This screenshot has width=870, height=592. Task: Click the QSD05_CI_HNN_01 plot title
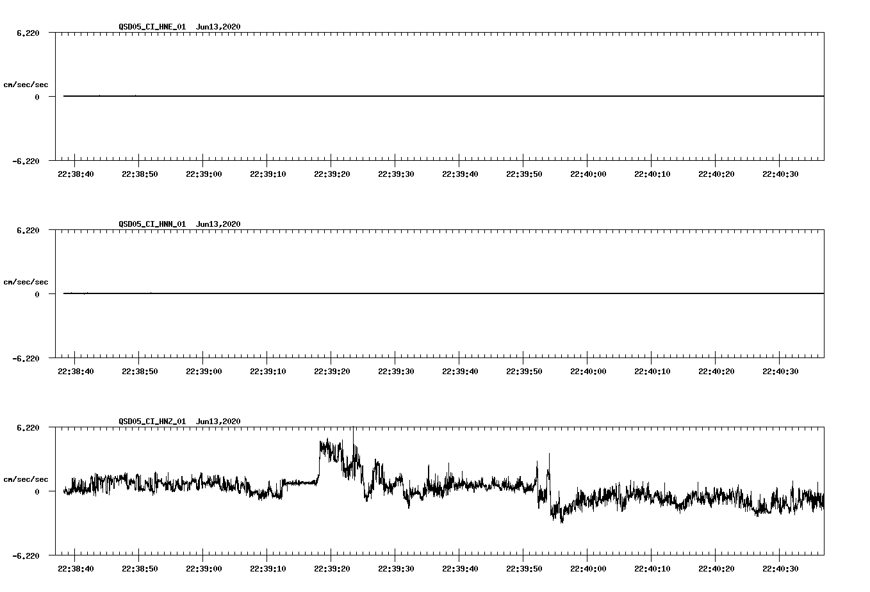[180, 224]
